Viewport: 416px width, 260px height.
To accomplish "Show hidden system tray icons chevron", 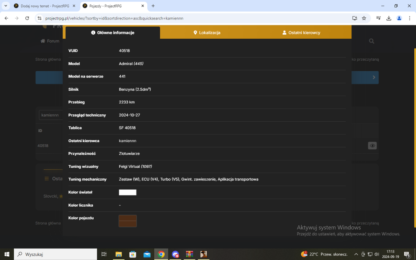I will [x=356, y=254].
